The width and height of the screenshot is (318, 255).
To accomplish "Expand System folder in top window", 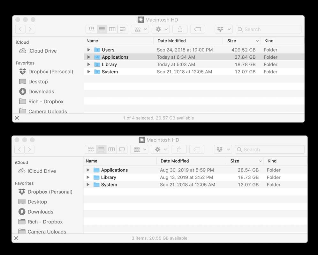I will [89, 72].
